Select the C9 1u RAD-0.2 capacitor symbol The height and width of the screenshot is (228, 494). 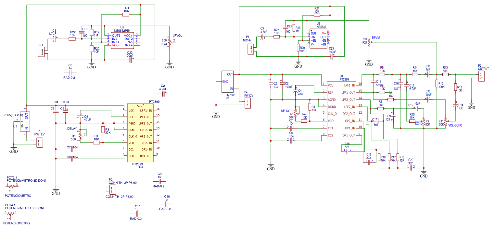click(x=159, y=182)
